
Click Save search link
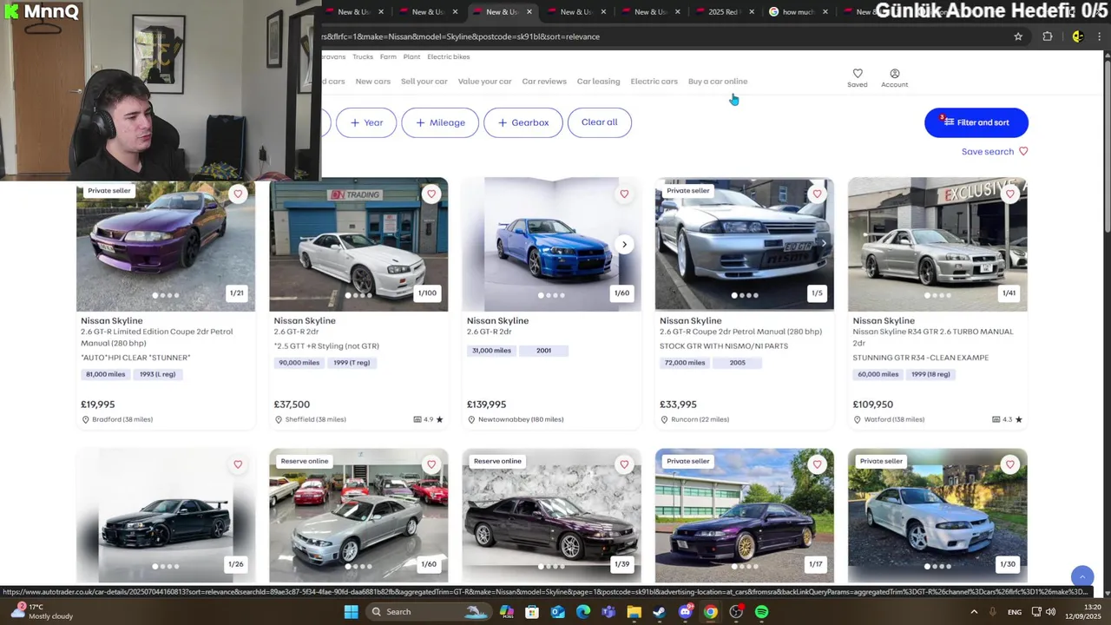tap(995, 151)
